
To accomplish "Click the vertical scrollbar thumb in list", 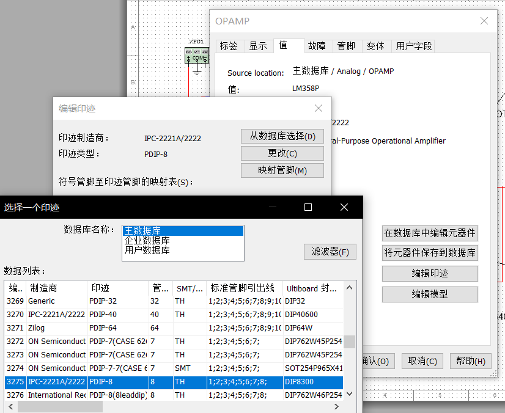I will pos(350,342).
